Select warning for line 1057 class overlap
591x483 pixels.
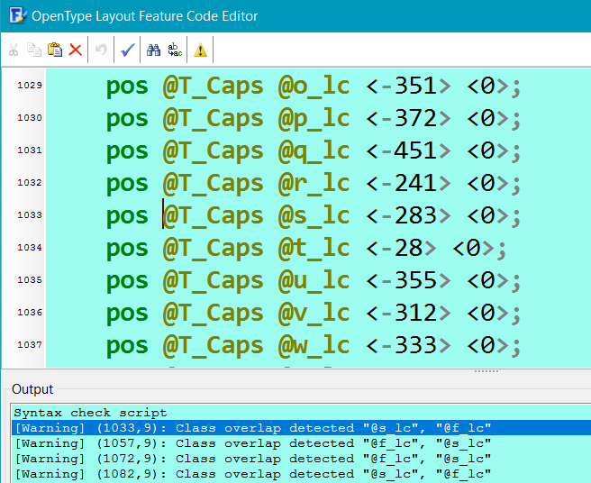click(301, 443)
